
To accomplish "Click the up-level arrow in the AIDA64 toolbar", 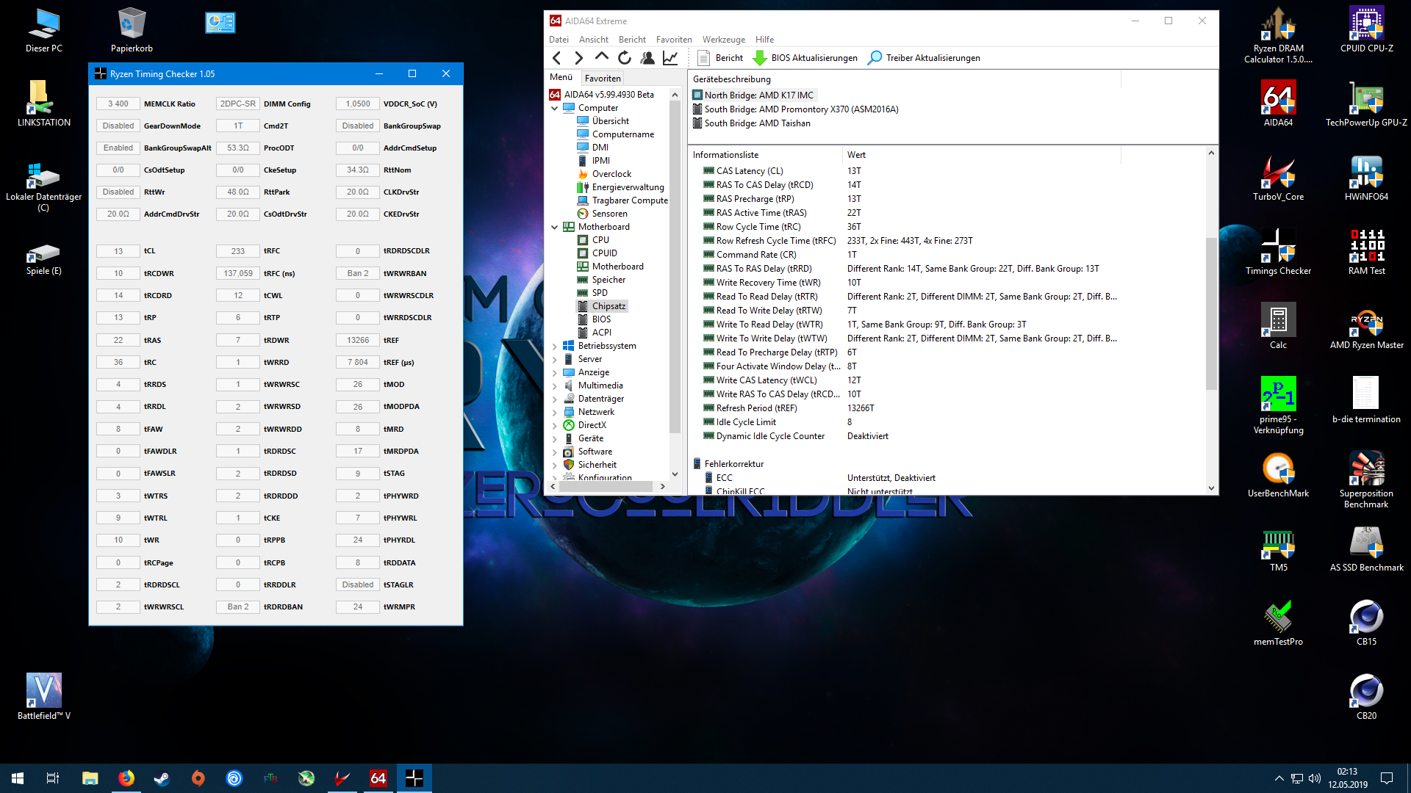I will (x=602, y=57).
